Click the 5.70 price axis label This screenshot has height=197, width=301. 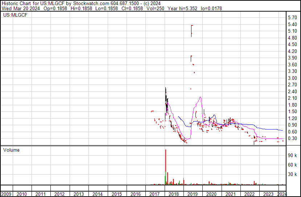tap(293, 18)
